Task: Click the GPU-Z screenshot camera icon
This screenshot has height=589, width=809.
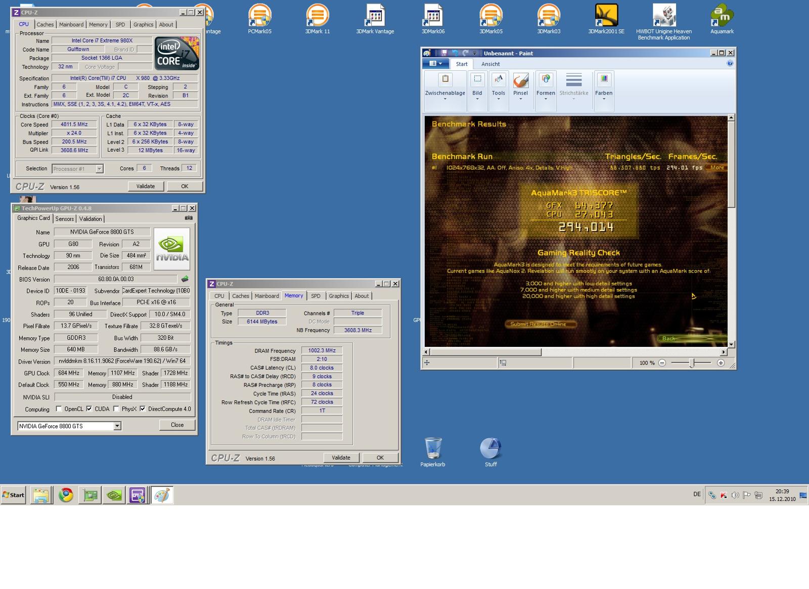Action: [x=189, y=218]
